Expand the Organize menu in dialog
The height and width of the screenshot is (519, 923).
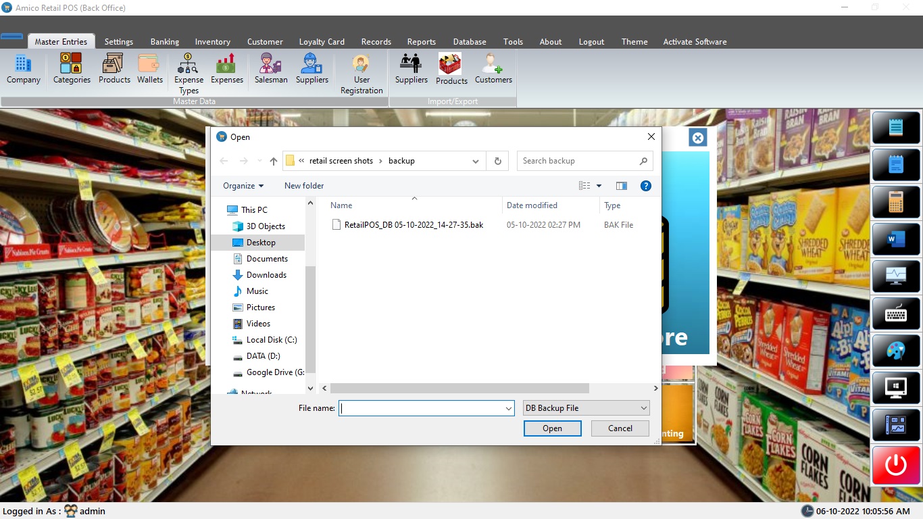(x=243, y=186)
